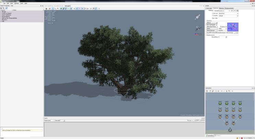This screenshot has height=139, width=255.
Task: Click the green plus icon in viewport toolbar
Action: (74, 9)
